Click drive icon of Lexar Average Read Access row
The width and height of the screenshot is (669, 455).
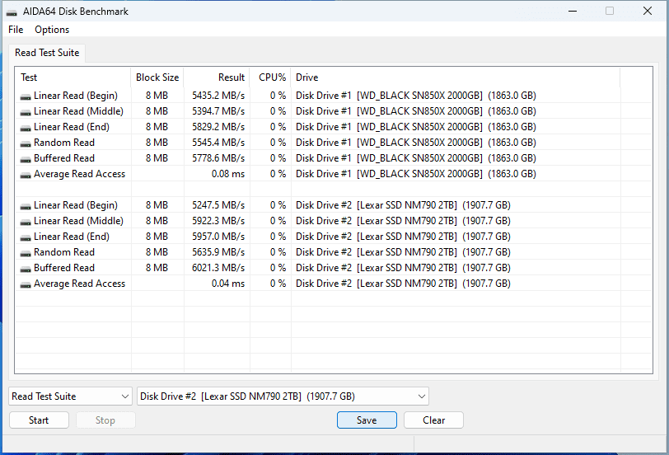pyautogui.click(x=26, y=284)
